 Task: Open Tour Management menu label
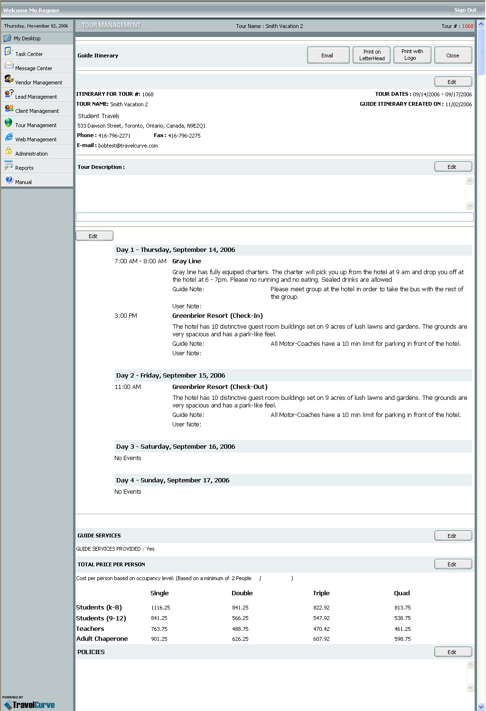click(x=36, y=125)
